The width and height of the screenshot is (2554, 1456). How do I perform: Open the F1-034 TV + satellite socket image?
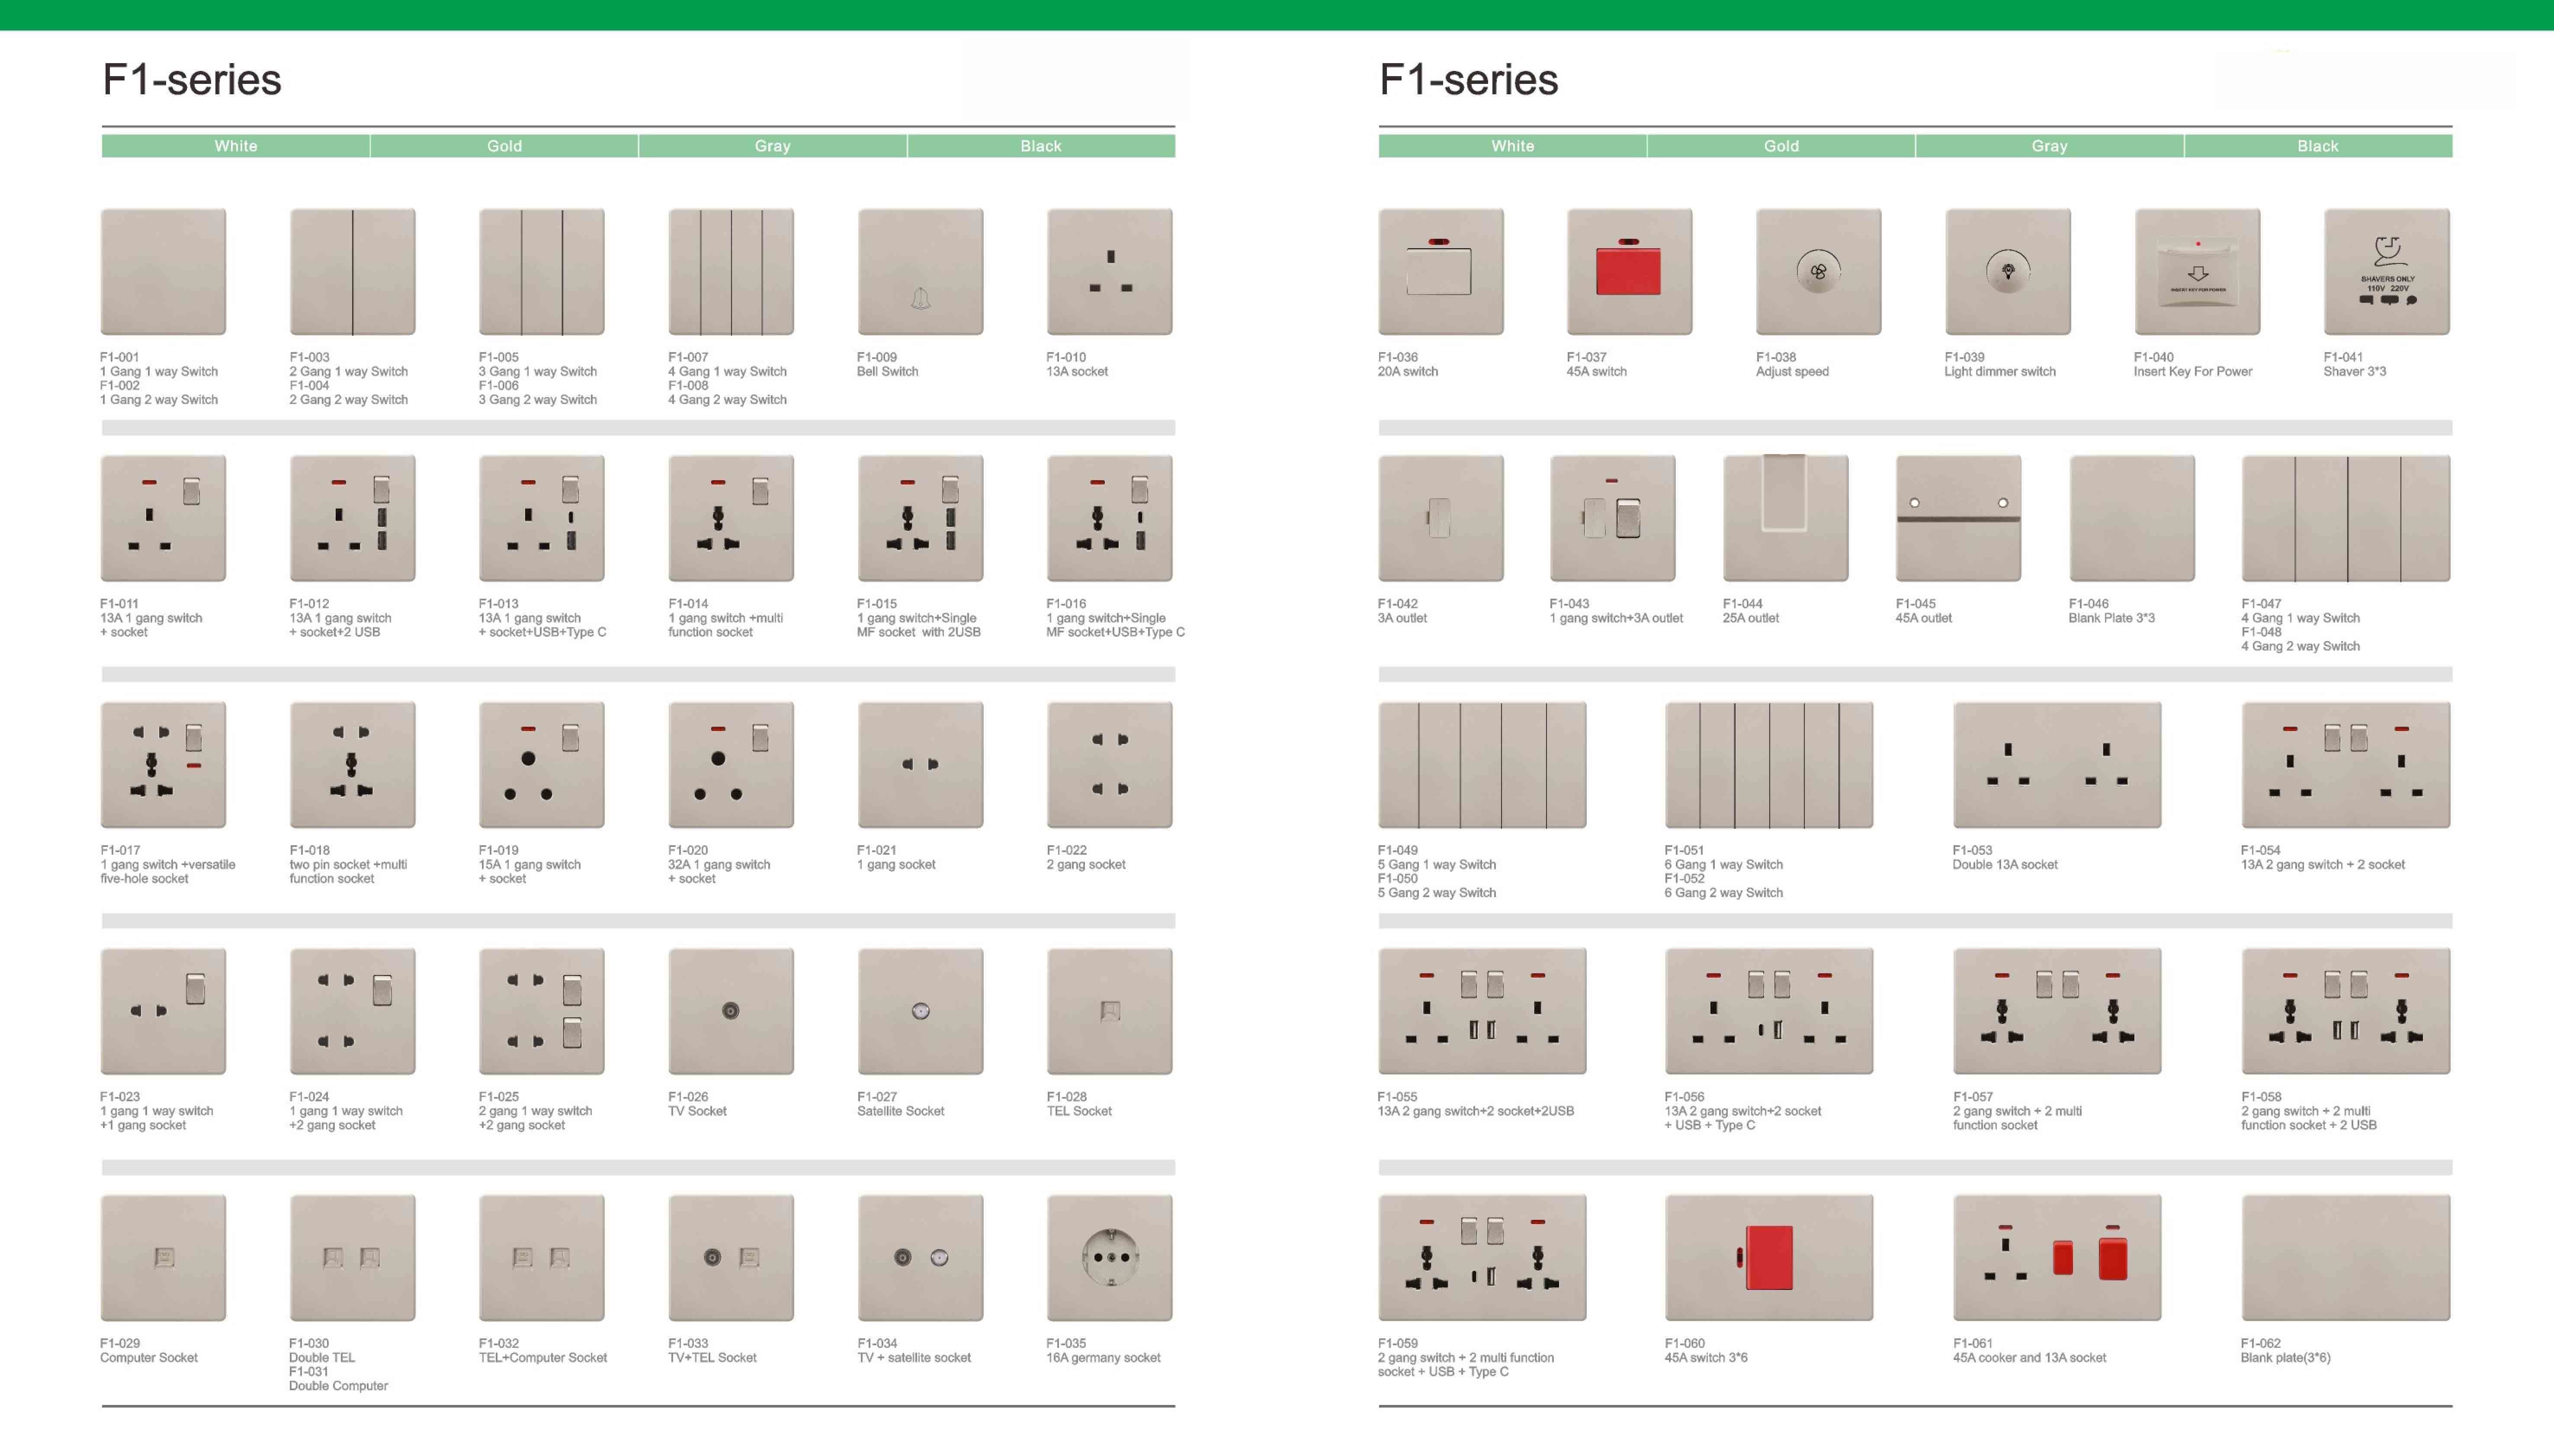pos(920,1257)
